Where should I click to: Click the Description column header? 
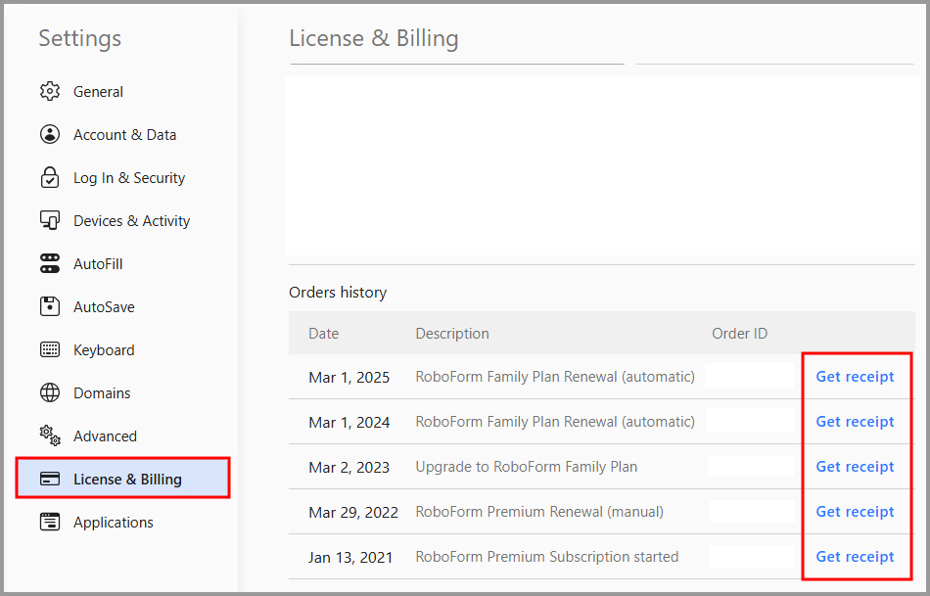point(452,334)
